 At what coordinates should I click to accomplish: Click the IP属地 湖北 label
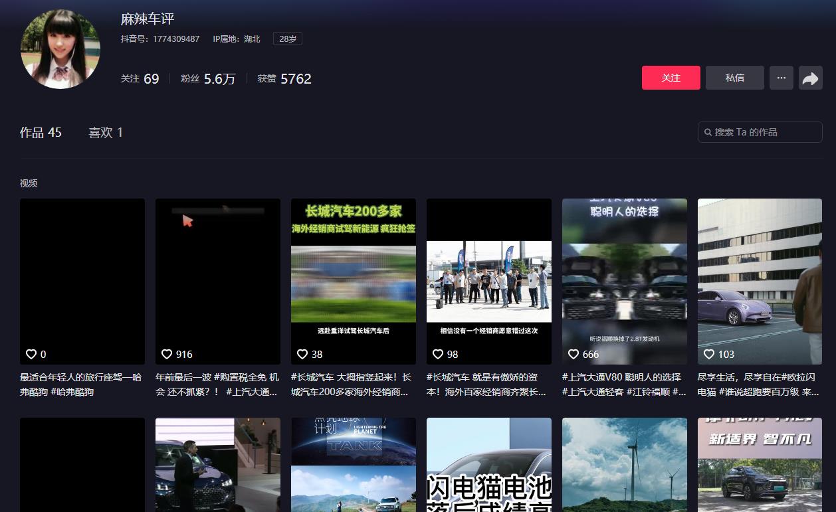(x=237, y=39)
